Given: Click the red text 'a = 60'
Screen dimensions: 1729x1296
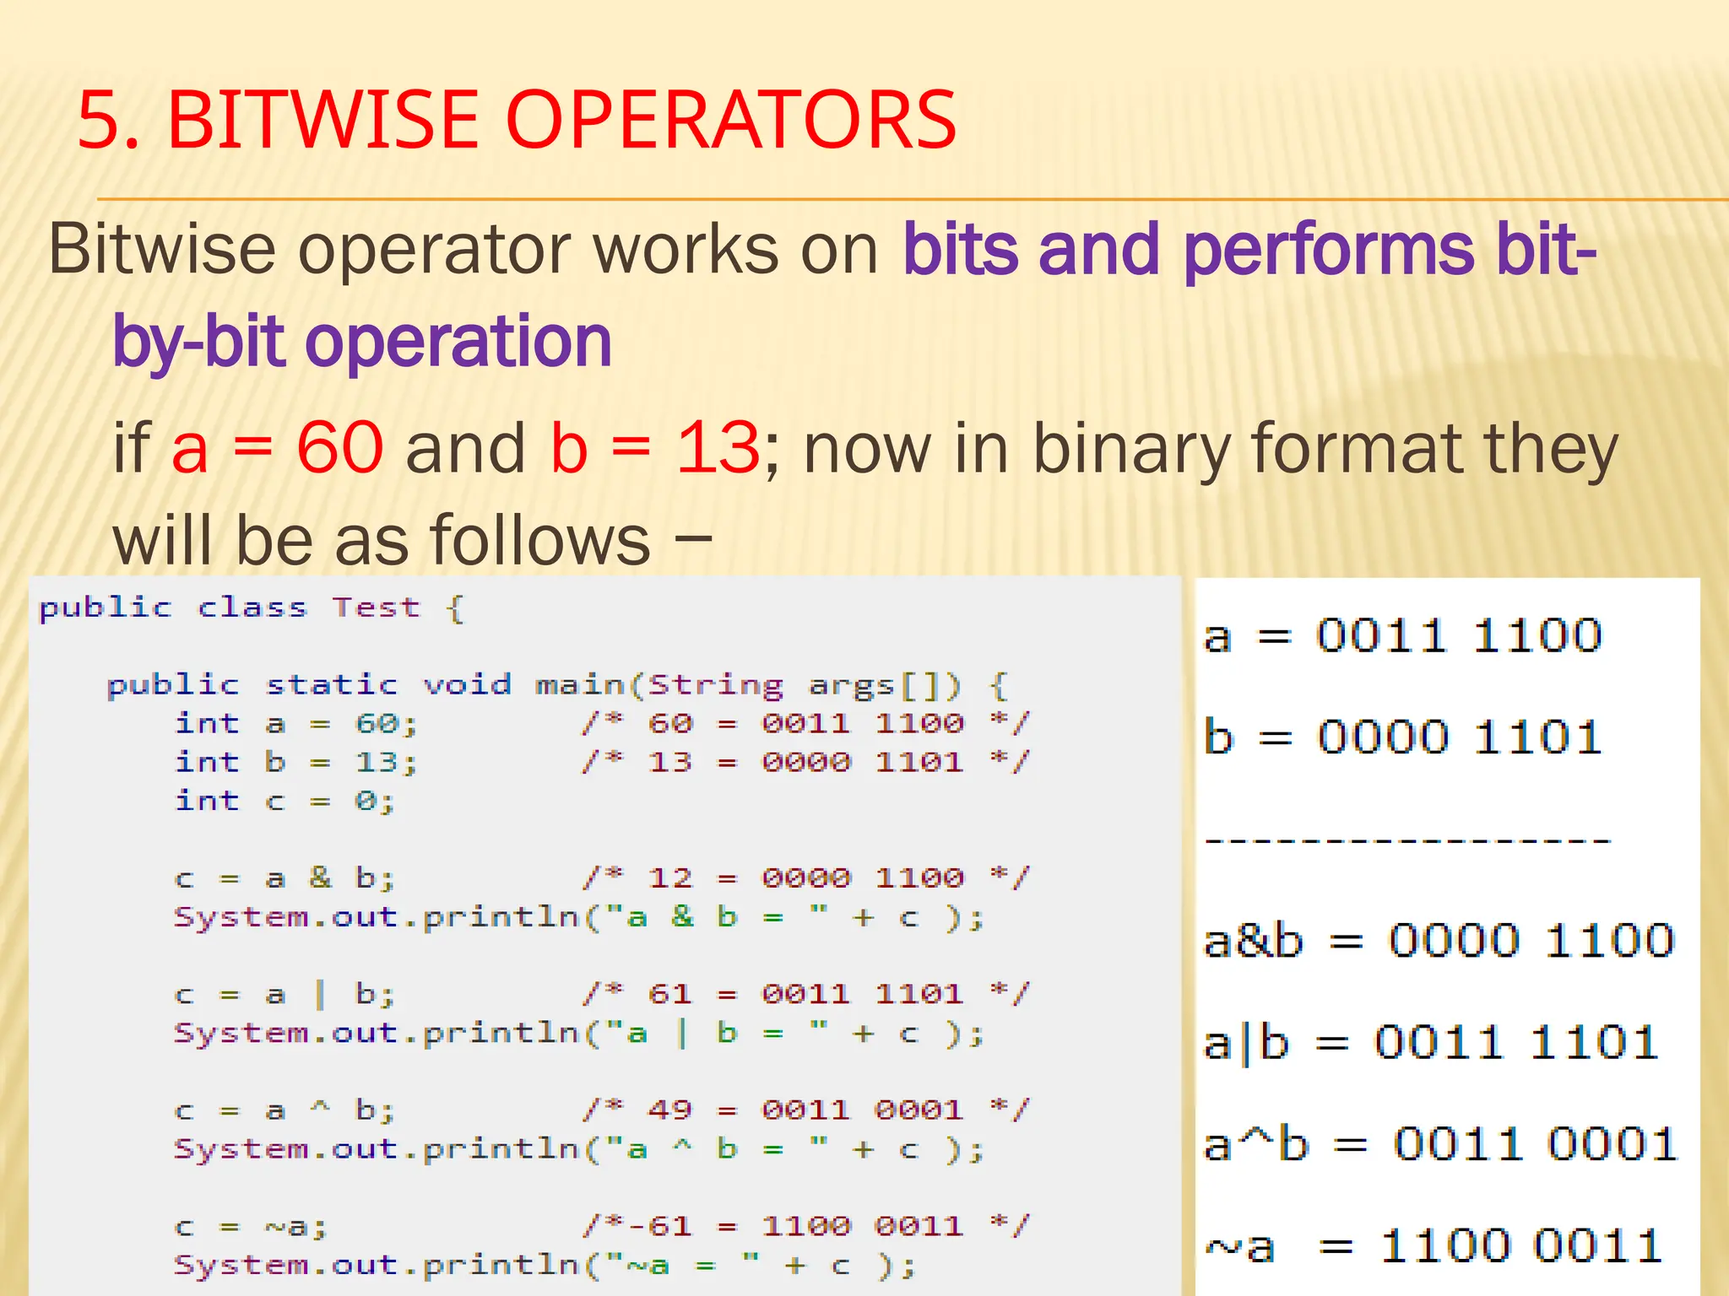Looking at the screenshot, I should coord(278,447).
